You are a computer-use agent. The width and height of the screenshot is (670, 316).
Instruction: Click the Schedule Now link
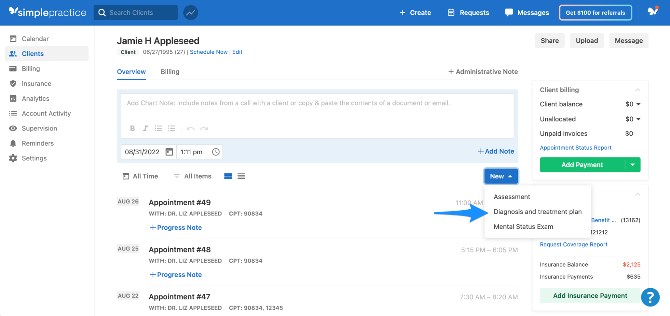click(x=208, y=52)
